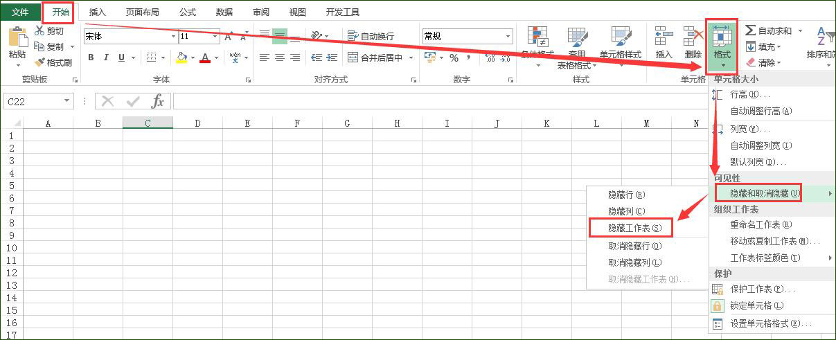Click the Insert Function fx icon
The height and width of the screenshot is (340, 836).
point(158,102)
